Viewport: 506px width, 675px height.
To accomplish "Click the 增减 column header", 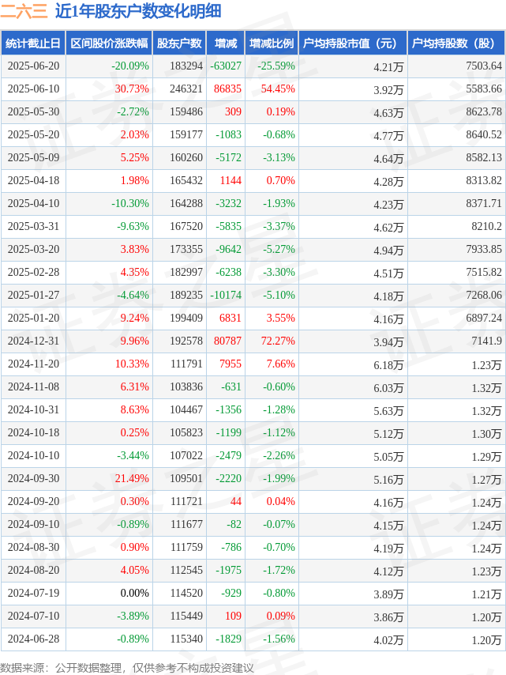I will [x=226, y=43].
